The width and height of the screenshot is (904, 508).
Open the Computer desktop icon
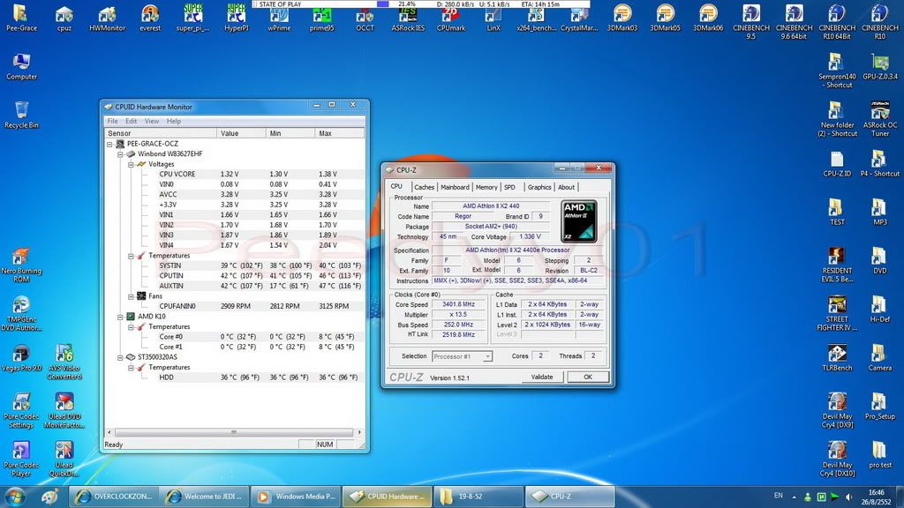[21, 66]
